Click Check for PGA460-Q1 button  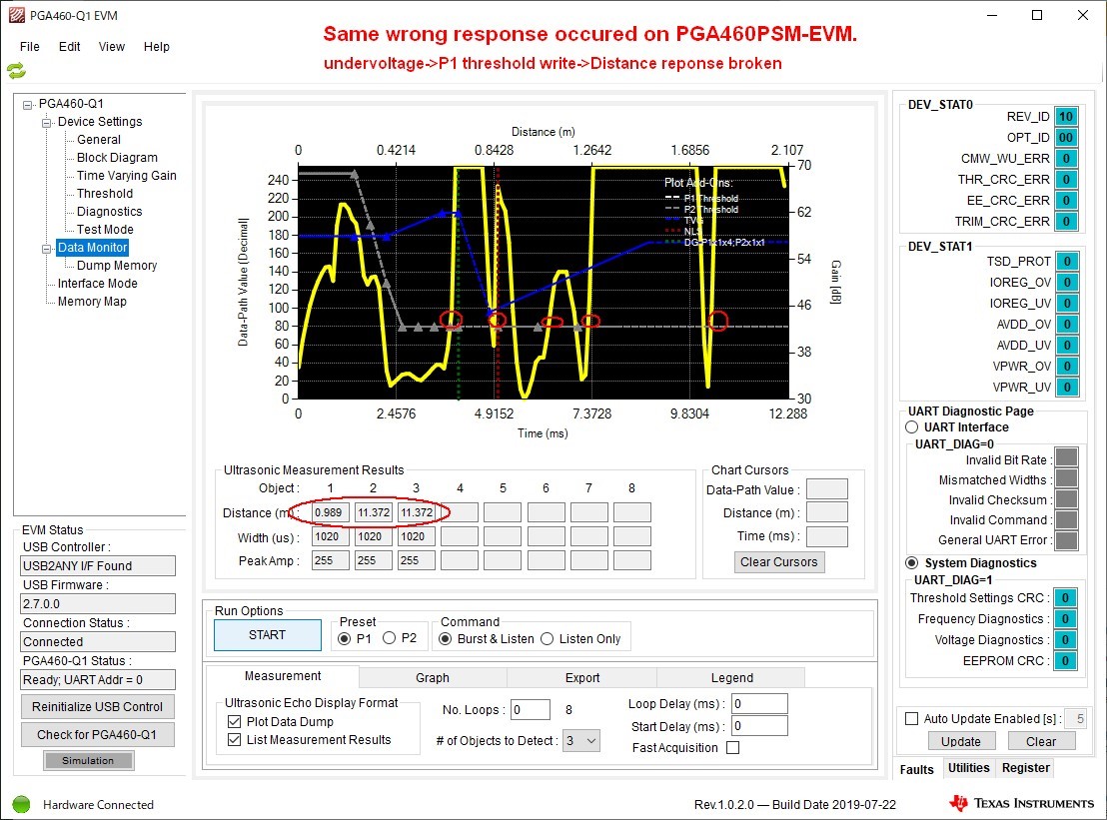(98, 735)
